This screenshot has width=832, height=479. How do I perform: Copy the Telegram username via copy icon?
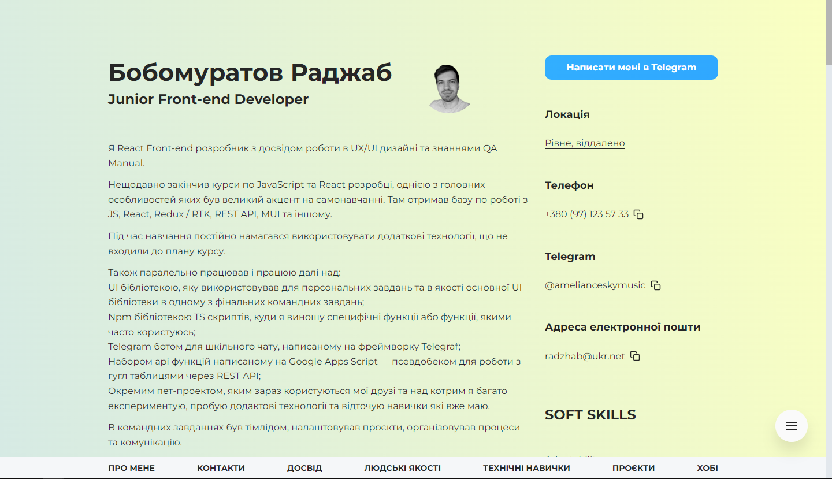pyautogui.click(x=655, y=285)
